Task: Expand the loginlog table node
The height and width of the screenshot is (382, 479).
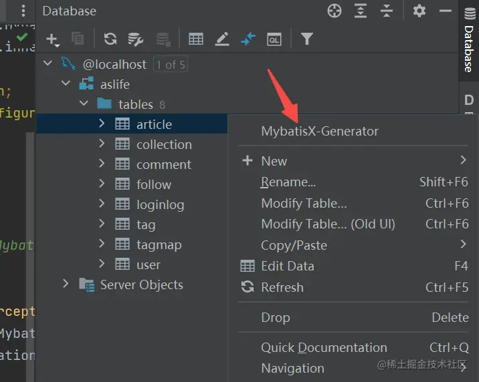Action: click(x=102, y=204)
